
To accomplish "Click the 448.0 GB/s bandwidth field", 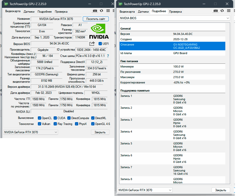I will [97, 80].
